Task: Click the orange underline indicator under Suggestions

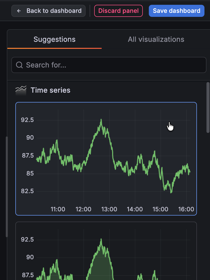Action: point(54,48)
